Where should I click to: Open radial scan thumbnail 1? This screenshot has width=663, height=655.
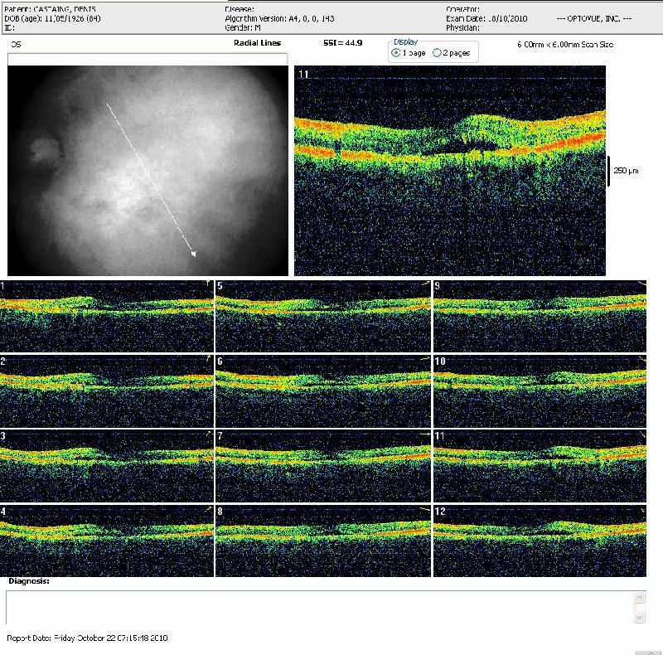coord(106,316)
